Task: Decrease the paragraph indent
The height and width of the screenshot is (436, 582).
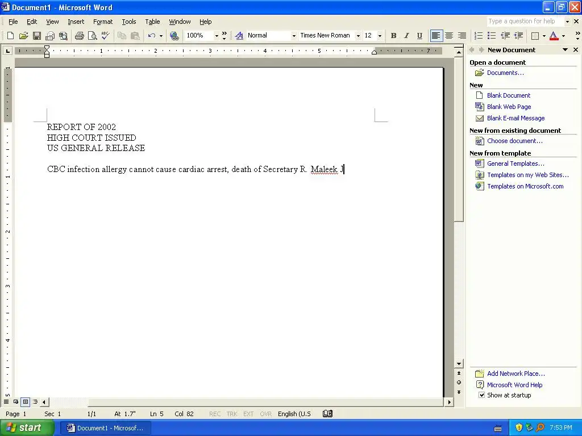Action: point(505,36)
